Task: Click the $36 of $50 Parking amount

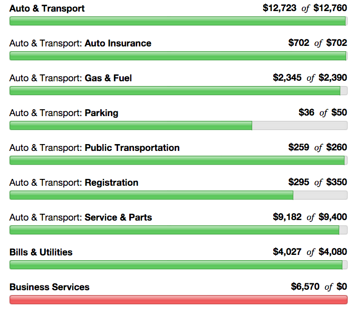Action: pos(322,113)
